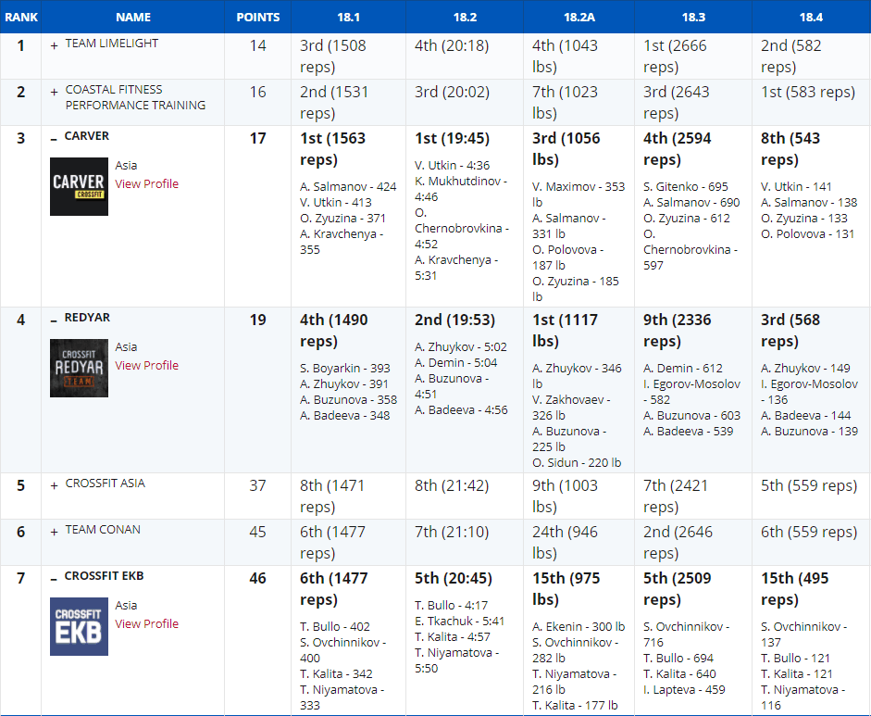This screenshot has height=716, width=871.
Task: Click CARVER's 4th (2594 reps) result
Action: [678, 149]
